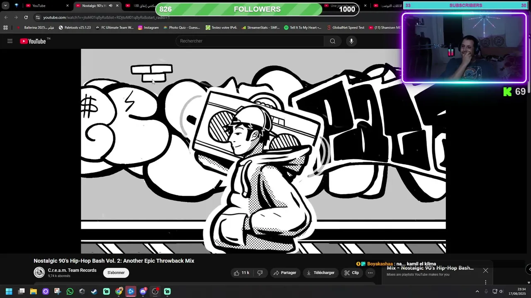Subscribe using the S'abonner button
The width and height of the screenshot is (531, 298).
pos(116,273)
